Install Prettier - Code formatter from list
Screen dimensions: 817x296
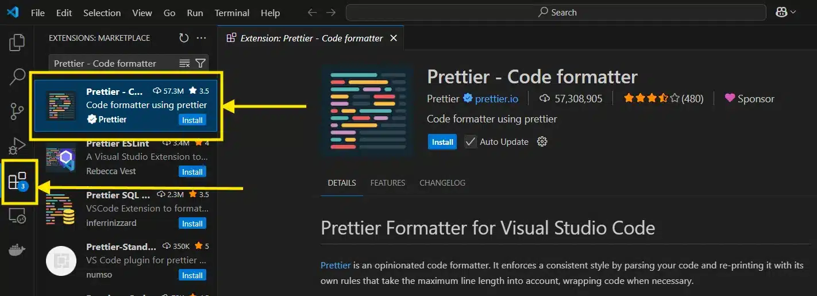192,120
